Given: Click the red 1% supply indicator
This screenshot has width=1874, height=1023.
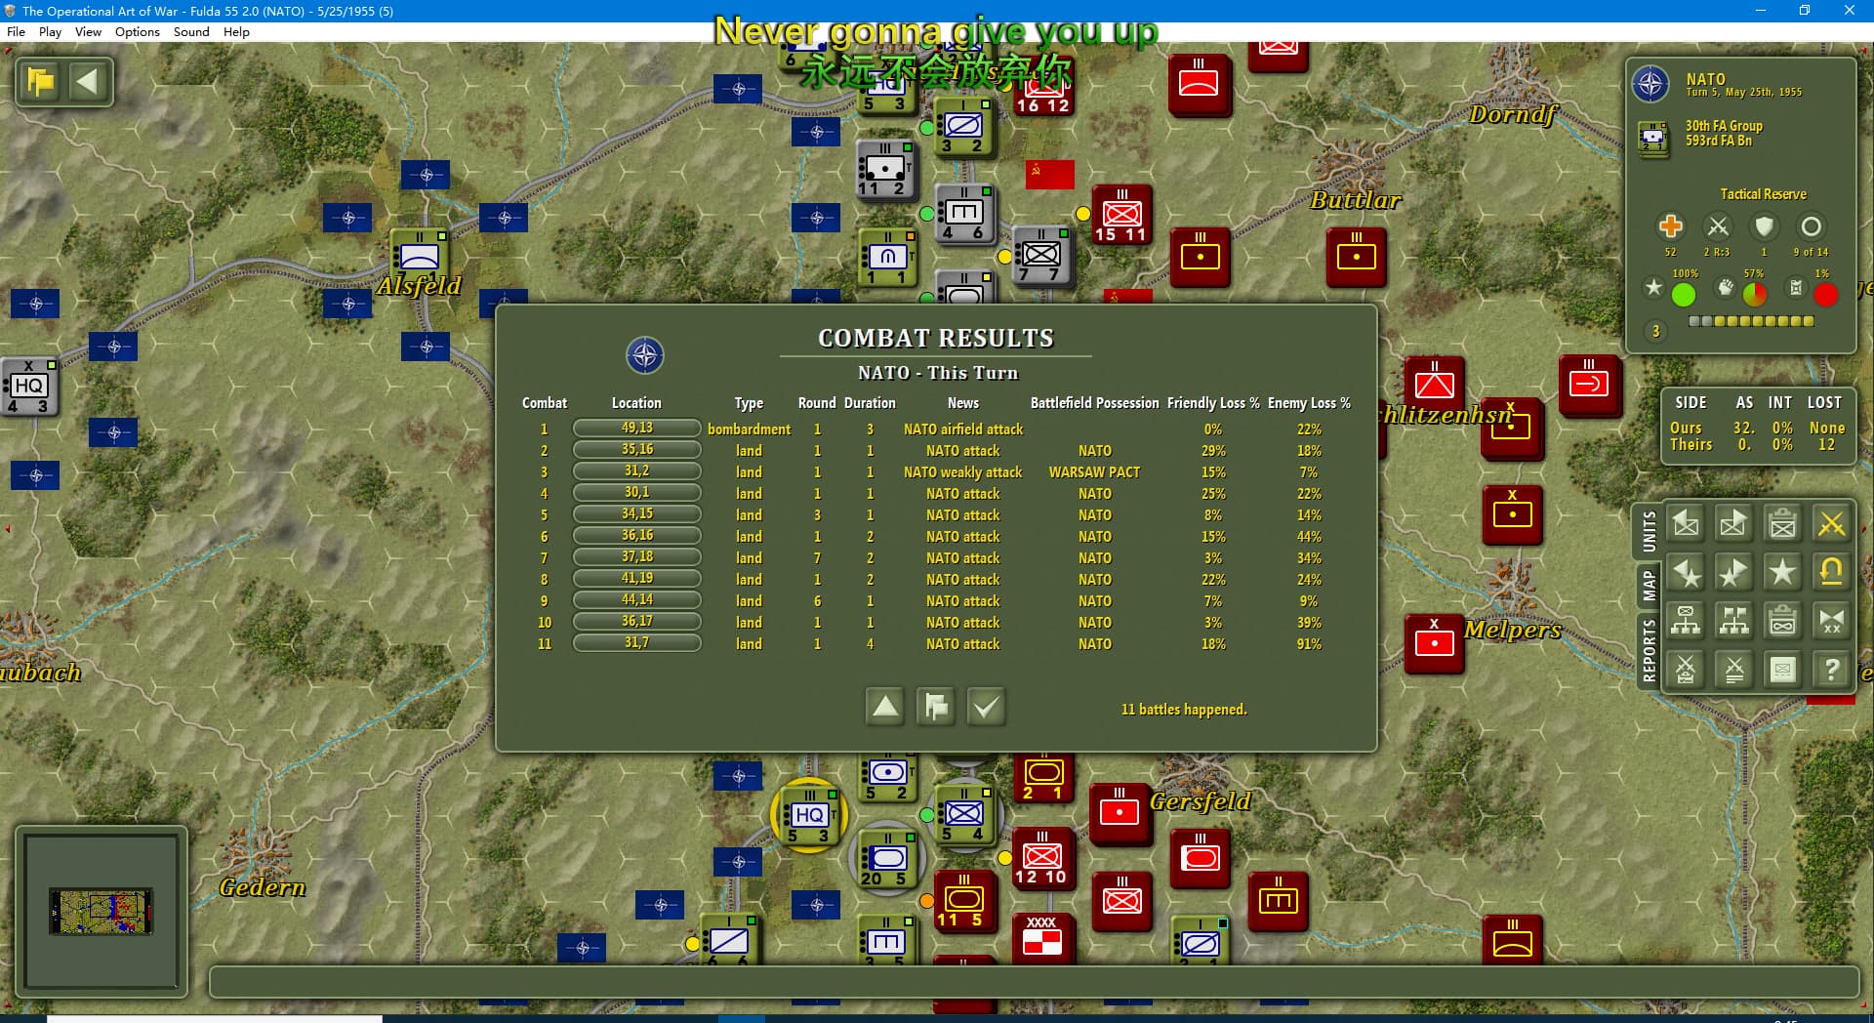Looking at the screenshot, I should click(1825, 295).
